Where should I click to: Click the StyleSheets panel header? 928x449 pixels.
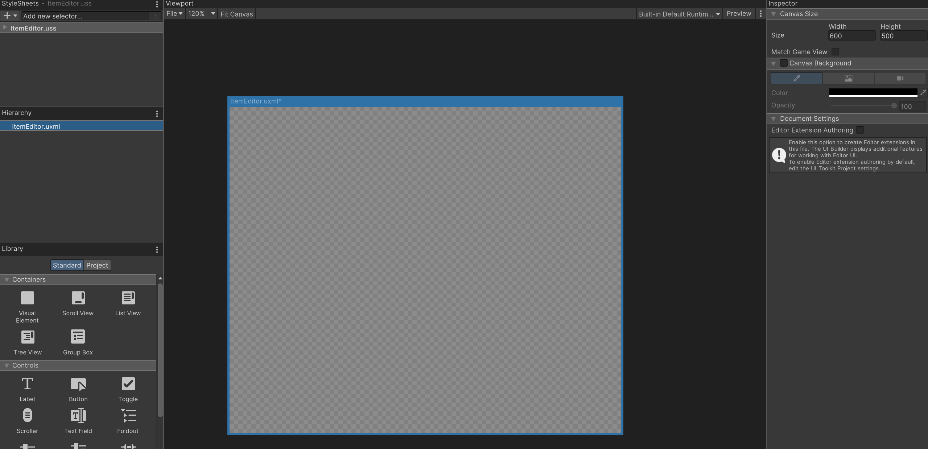click(x=20, y=4)
